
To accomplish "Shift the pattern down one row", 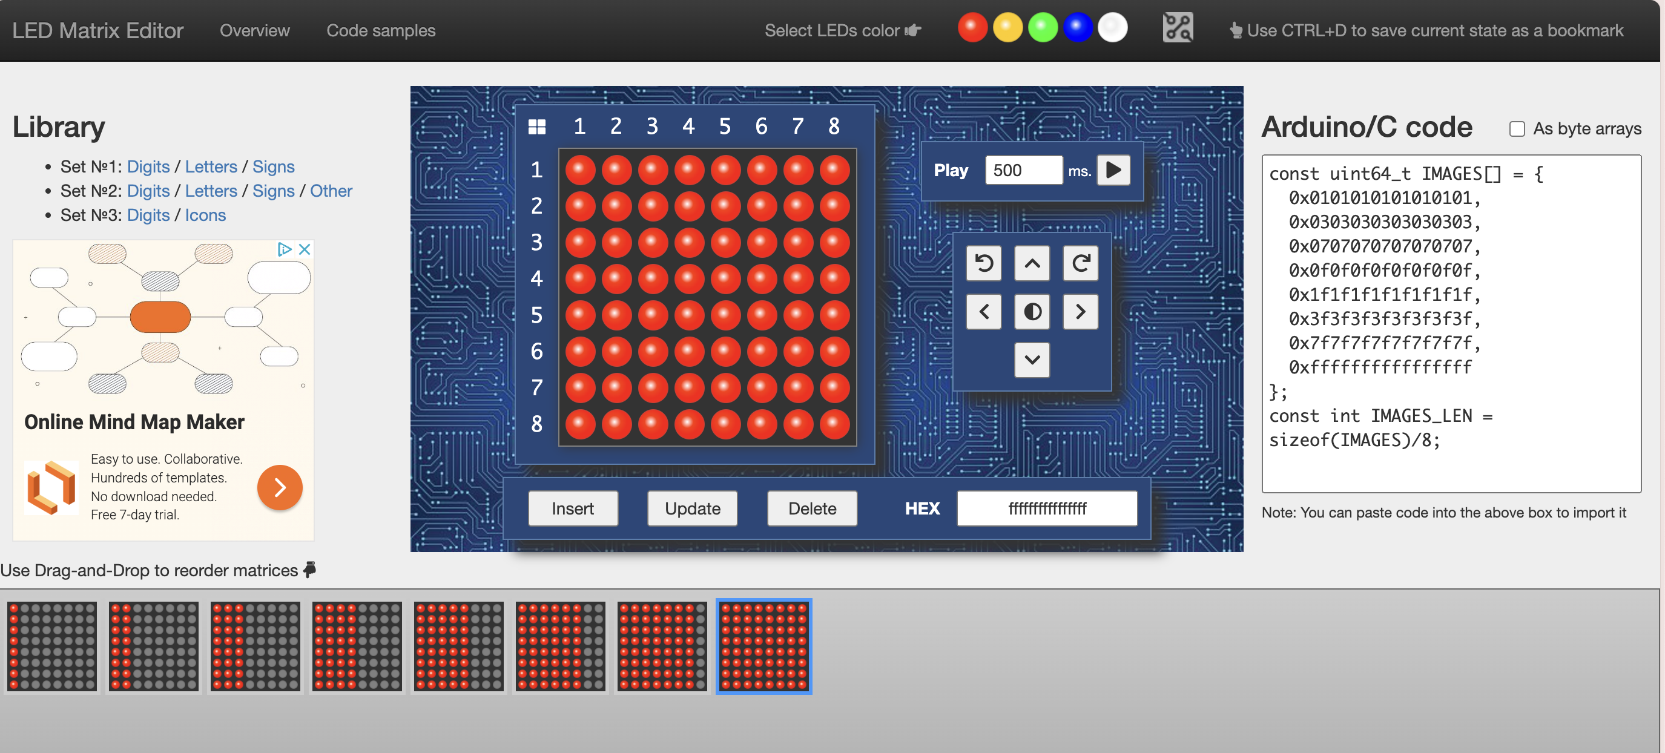I will point(1032,360).
